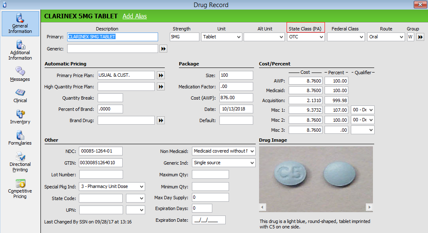Click the Lot Number input field
Screen dimensions: 428x233
pos(101,175)
